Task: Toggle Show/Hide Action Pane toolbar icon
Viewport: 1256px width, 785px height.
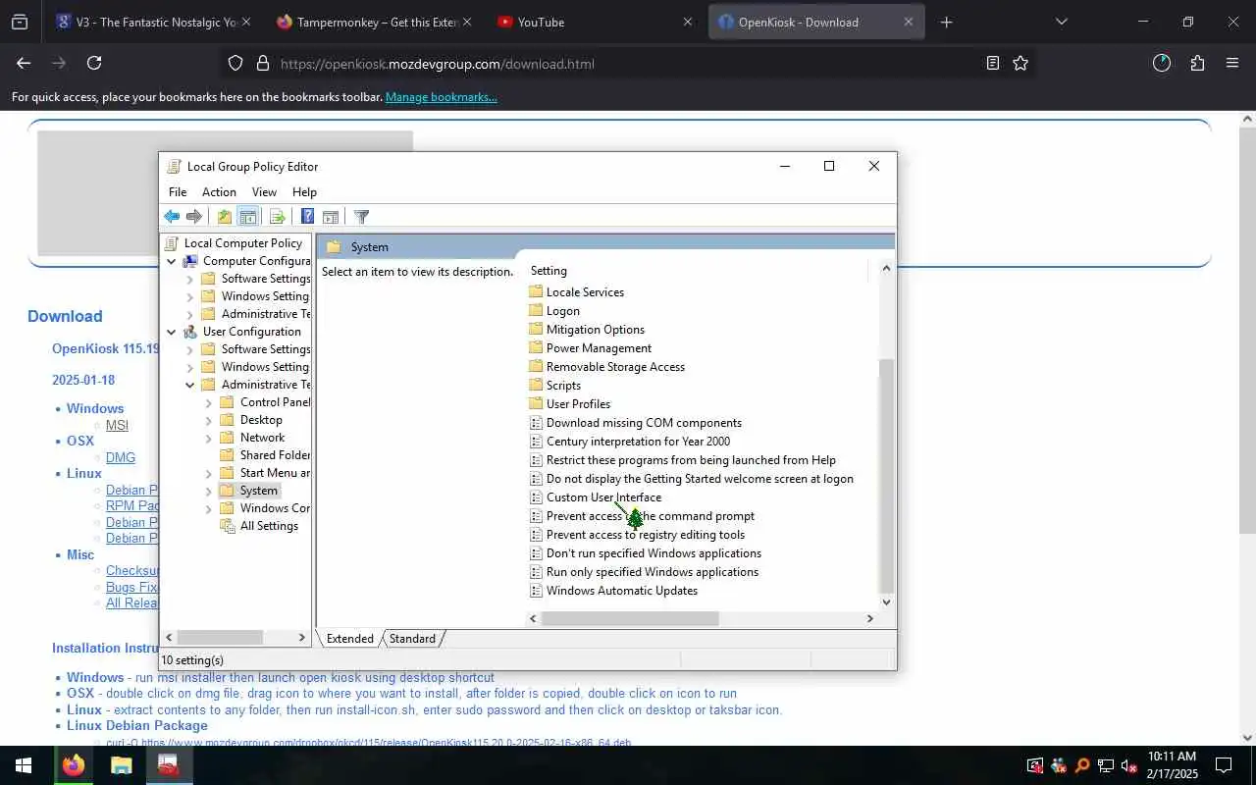Action: (x=331, y=217)
